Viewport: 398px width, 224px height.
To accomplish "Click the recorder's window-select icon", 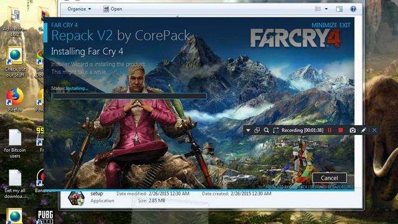I will 257,130.
